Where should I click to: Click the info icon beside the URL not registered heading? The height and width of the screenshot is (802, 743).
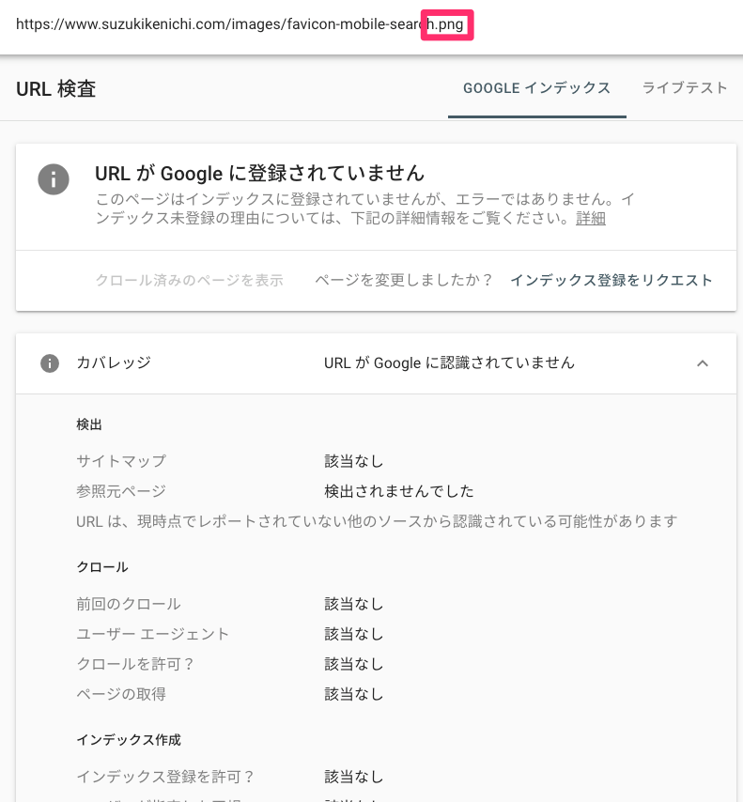(54, 179)
